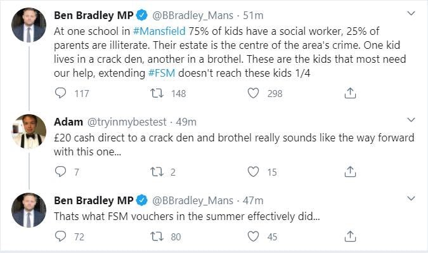Retweet the tweet about the Mansfield school
The width and height of the screenshot is (428, 253).
tap(157, 93)
